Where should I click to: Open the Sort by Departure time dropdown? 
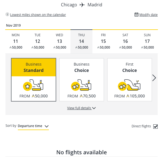[33, 126]
